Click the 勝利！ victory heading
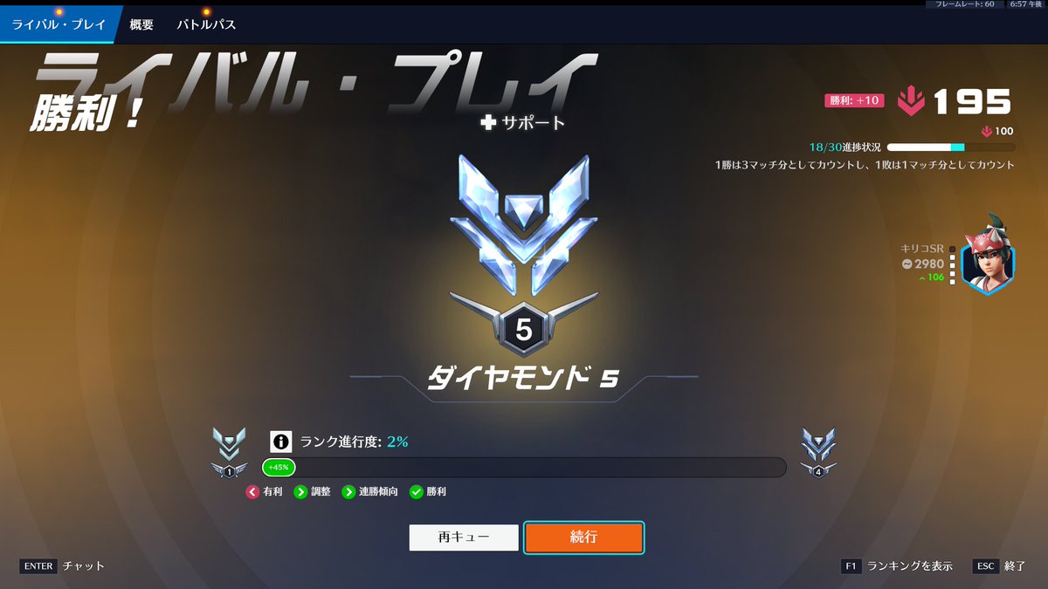The width and height of the screenshot is (1048, 589). coord(86,114)
